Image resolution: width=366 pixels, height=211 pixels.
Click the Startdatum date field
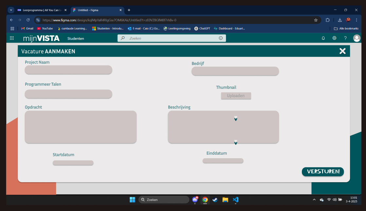pyautogui.click(x=73, y=163)
